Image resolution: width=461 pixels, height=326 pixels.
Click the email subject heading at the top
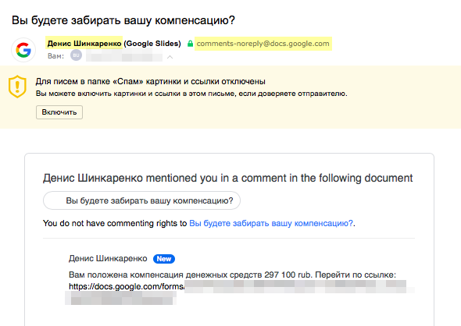click(x=123, y=20)
